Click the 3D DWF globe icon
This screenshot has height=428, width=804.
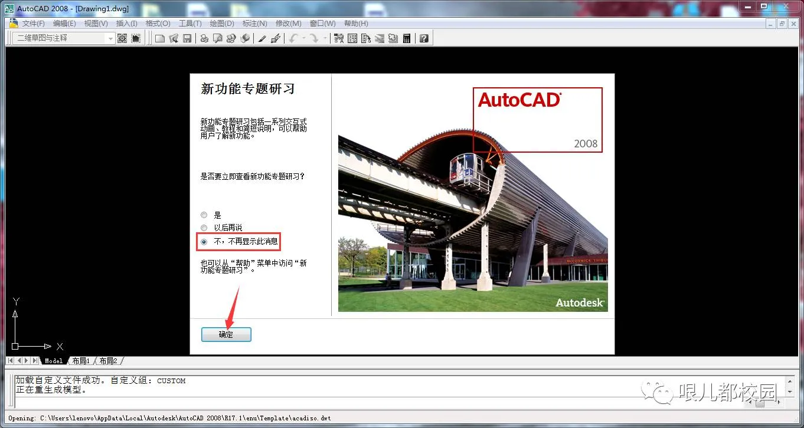coord(244,38)
